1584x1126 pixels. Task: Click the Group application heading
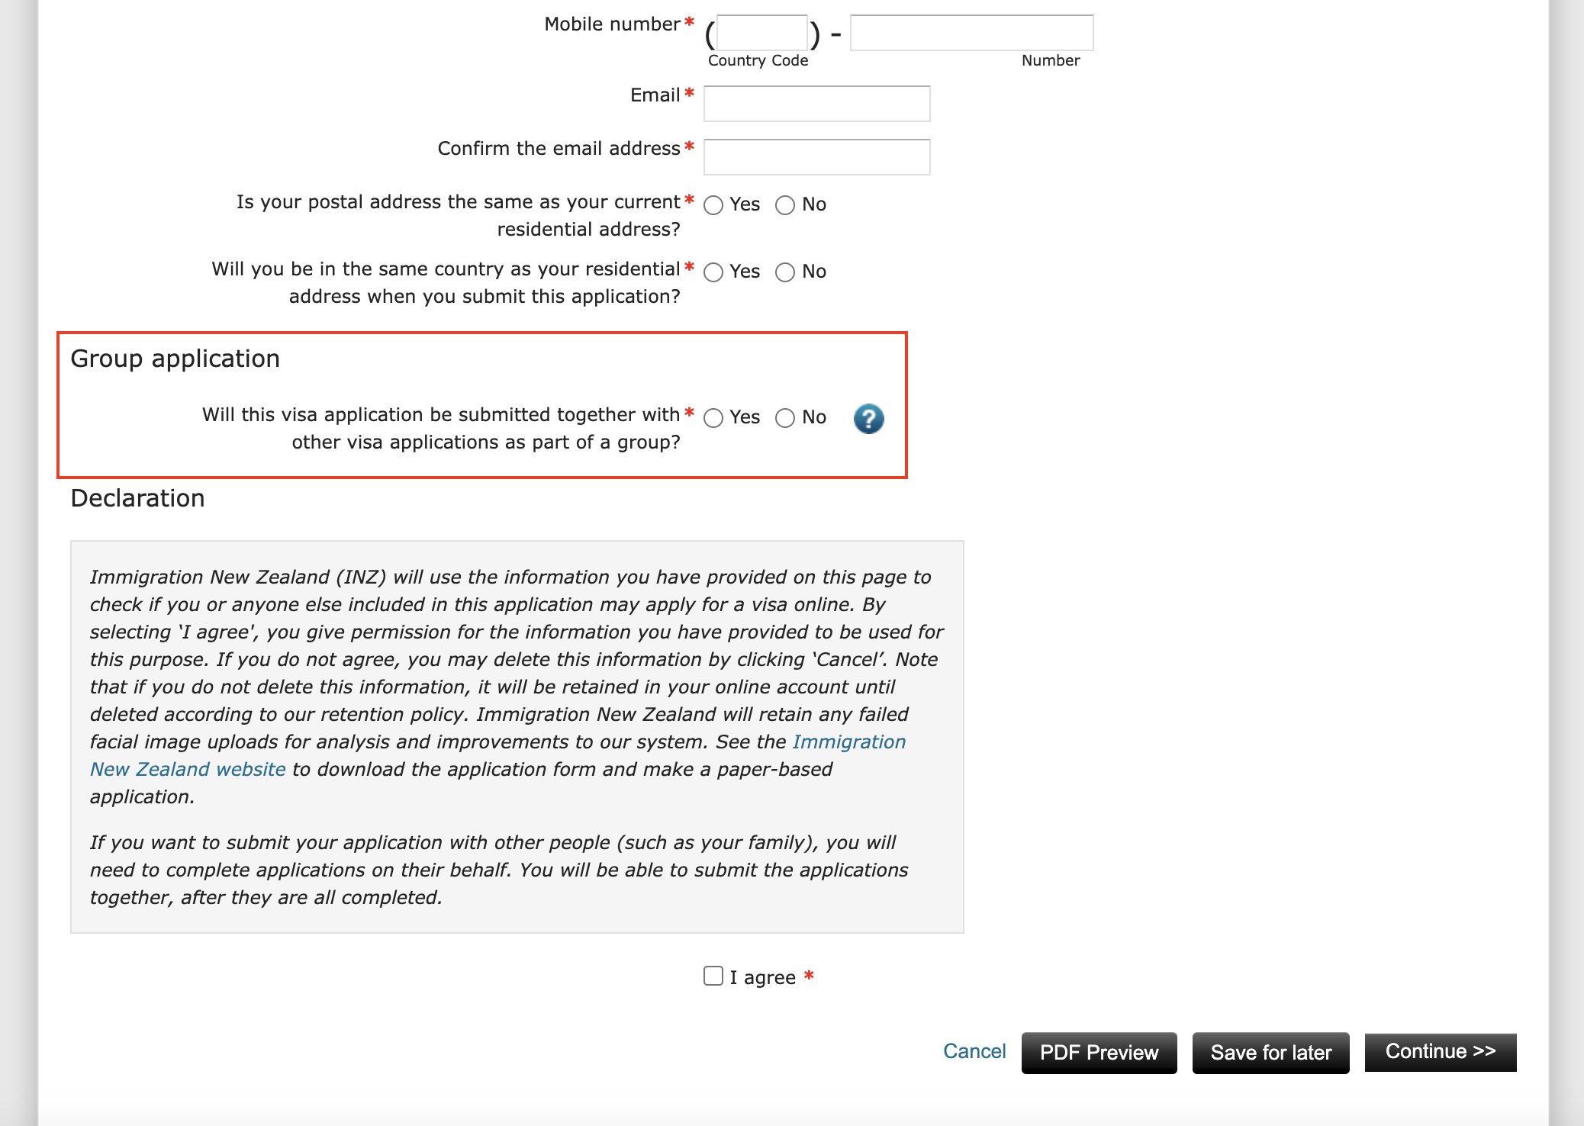(x=175, y=359)
